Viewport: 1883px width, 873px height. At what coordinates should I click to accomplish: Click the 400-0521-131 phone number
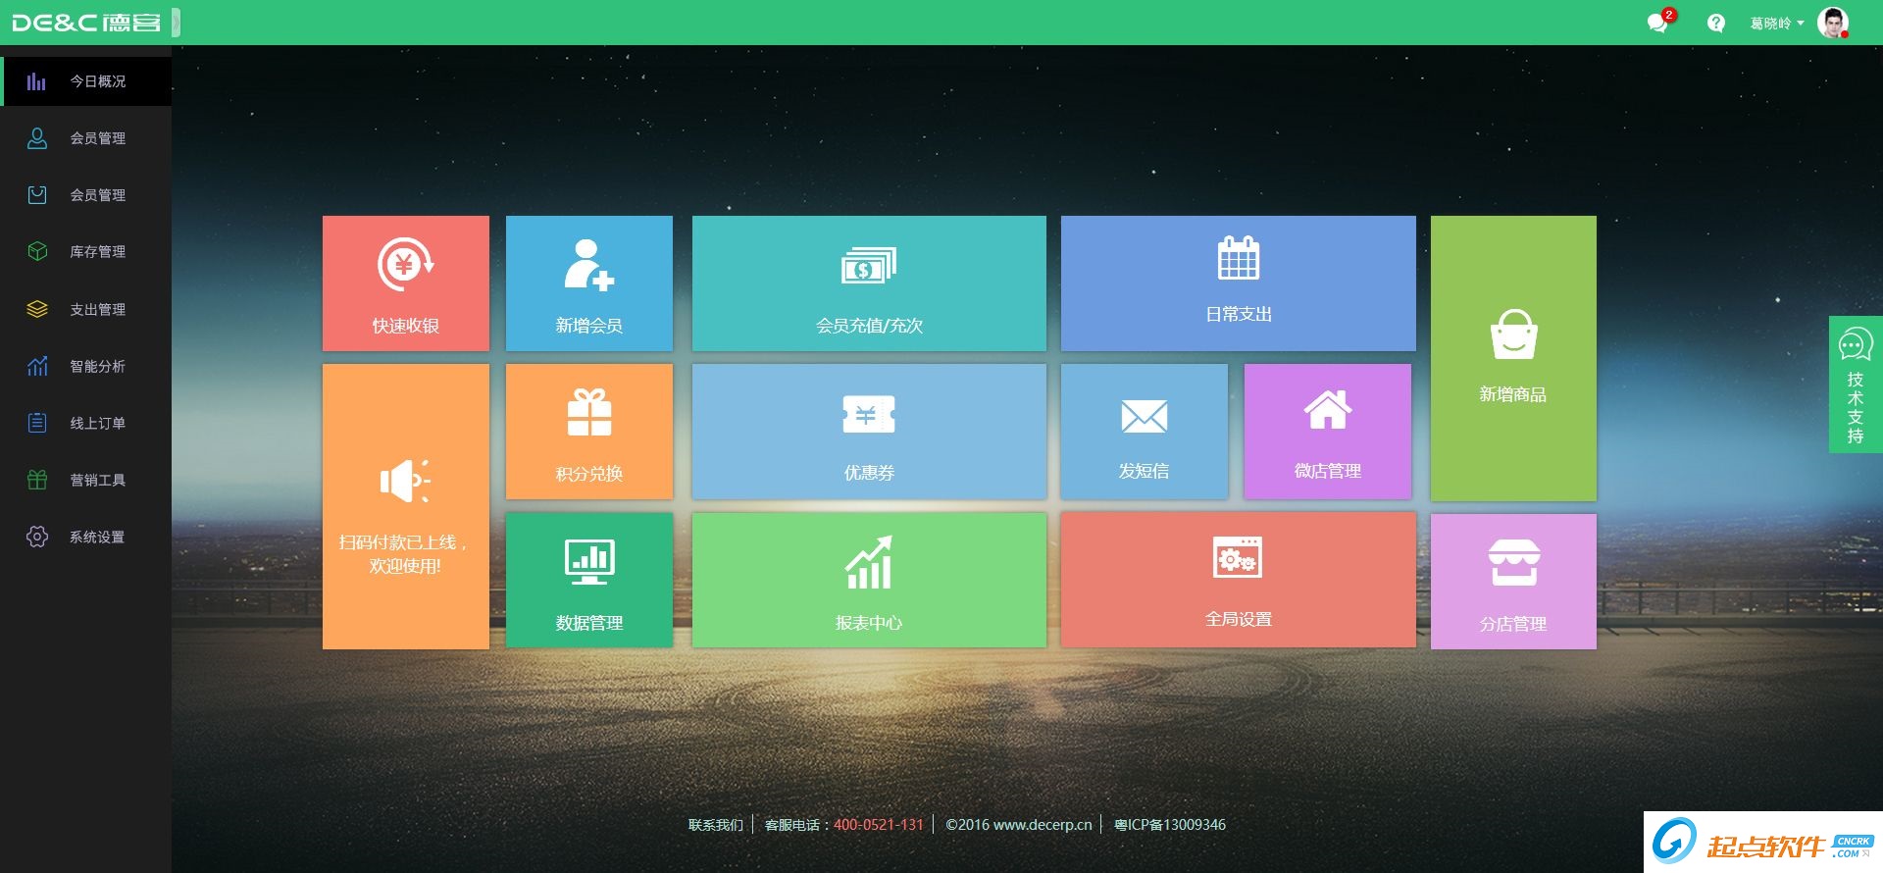click(879, 825)
